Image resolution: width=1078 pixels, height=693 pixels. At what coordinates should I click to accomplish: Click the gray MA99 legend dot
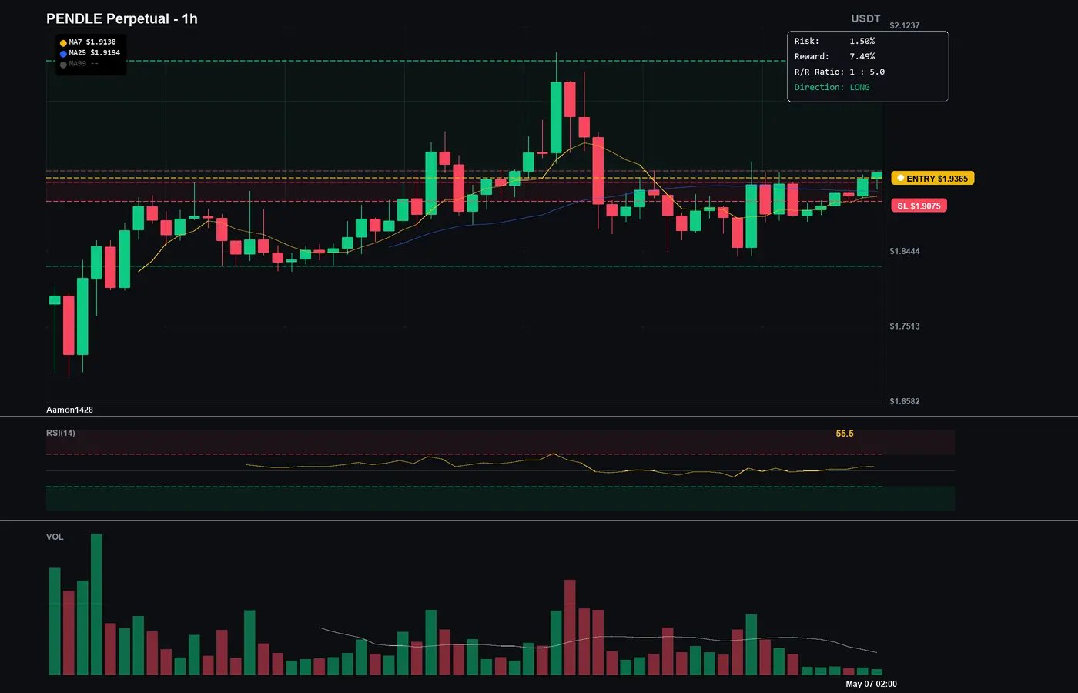pyautogui.click(x=63, y=65)
